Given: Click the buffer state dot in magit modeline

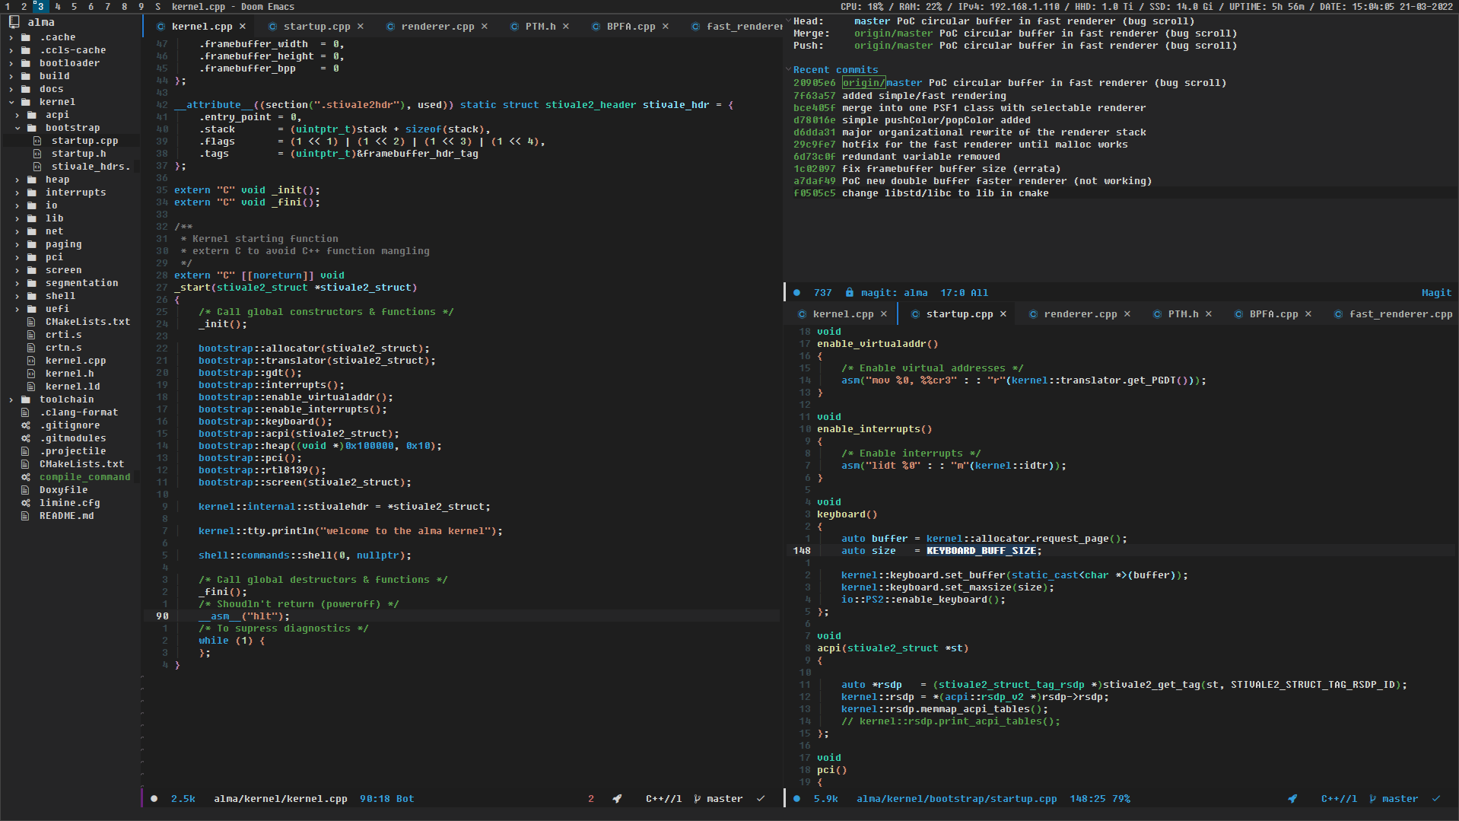Looking at the screenshot, I should point(796,293).
